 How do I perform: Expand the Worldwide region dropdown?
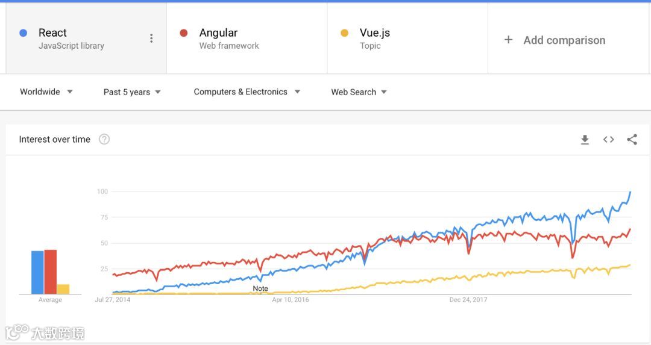[x=46, y=92]
